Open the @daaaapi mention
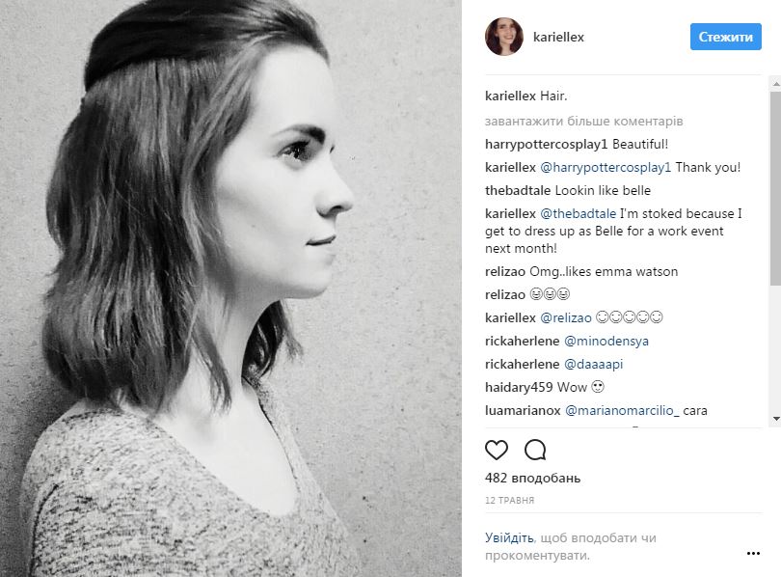Screen dimensions: 781x577 pyautogui.click(x=593, y=364)
